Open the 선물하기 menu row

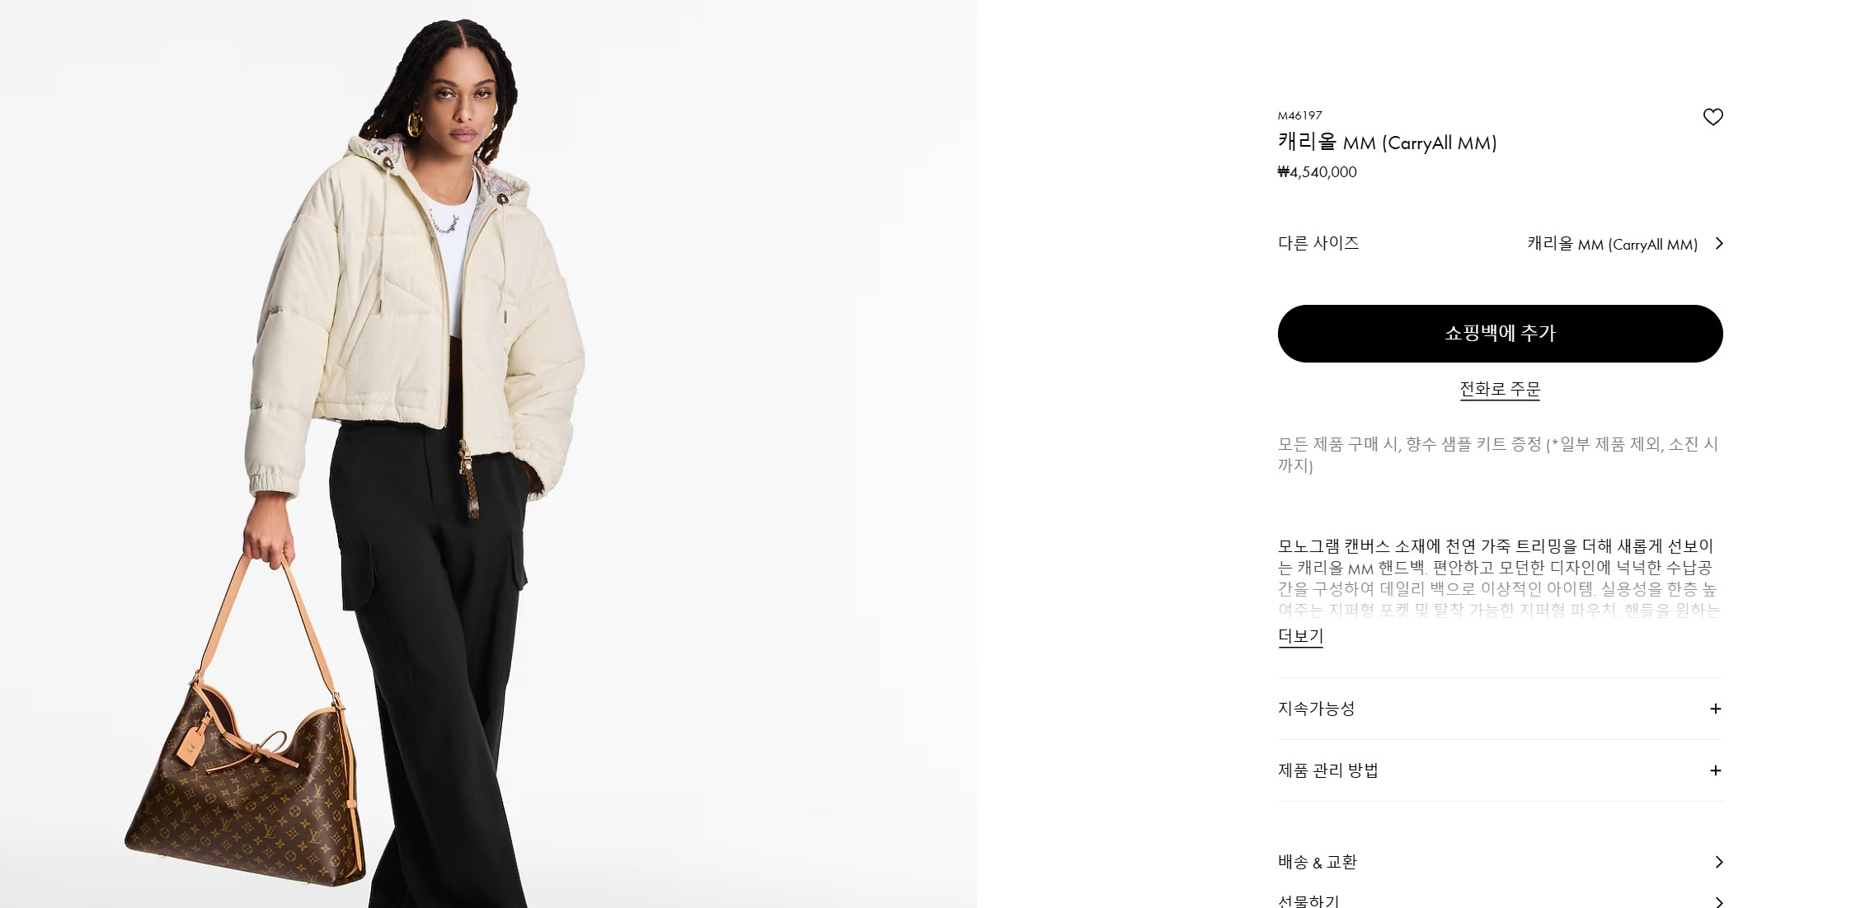(x=1500, y=900)
